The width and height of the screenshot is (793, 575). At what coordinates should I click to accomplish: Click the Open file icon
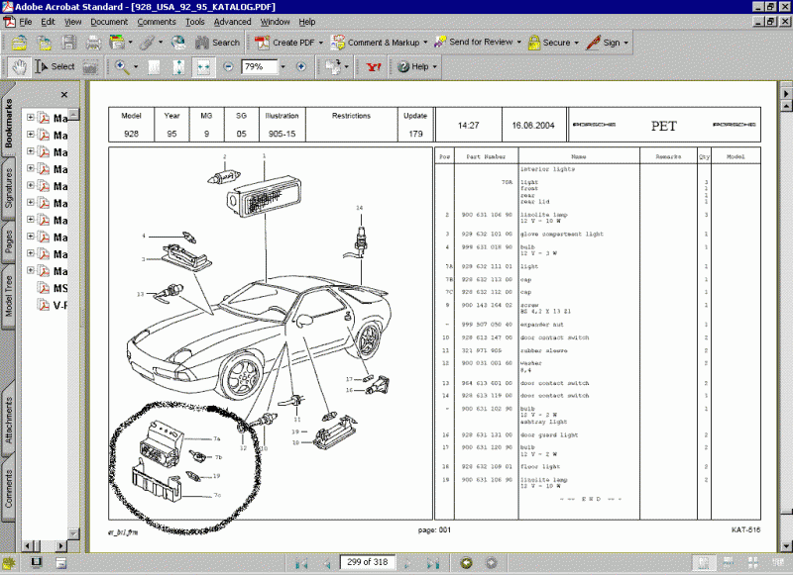tap(19, 43)
